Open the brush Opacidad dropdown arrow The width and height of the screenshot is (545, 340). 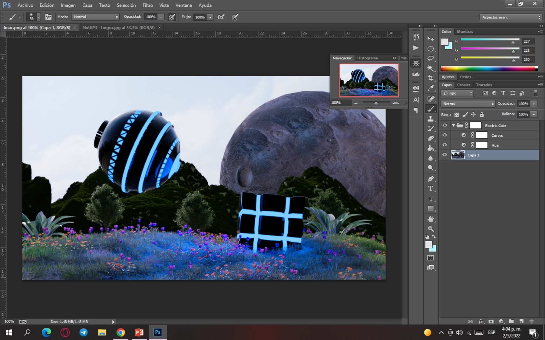(161, 17)
